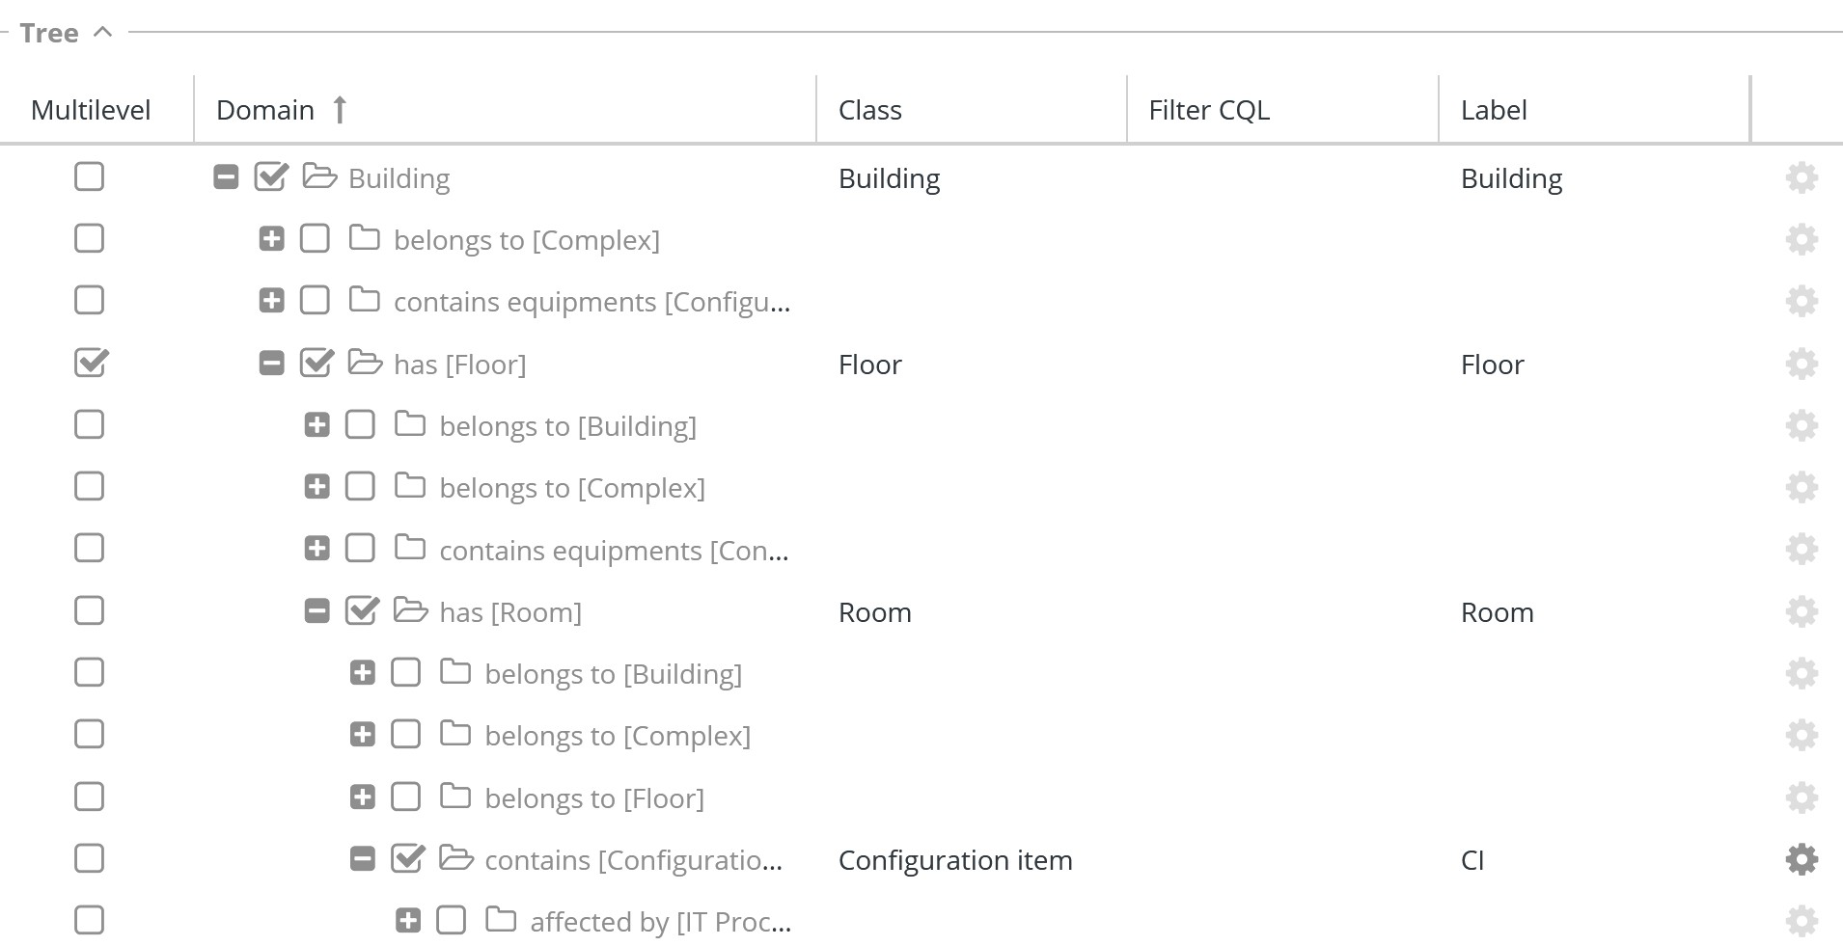Click the Class column header
This screenshot has height=946, width=1843.
click(x=870, y=110)
